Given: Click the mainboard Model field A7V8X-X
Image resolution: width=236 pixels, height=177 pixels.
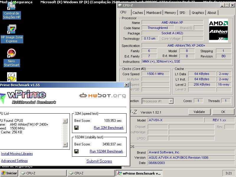Looking at the screenshot, I should click(x=176, y=120).
